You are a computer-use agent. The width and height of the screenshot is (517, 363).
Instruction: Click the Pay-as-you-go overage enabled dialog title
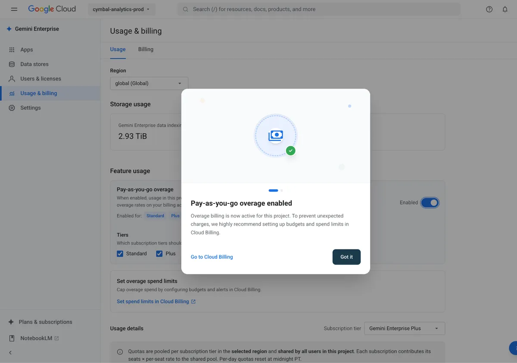click(x=241, y=203)
